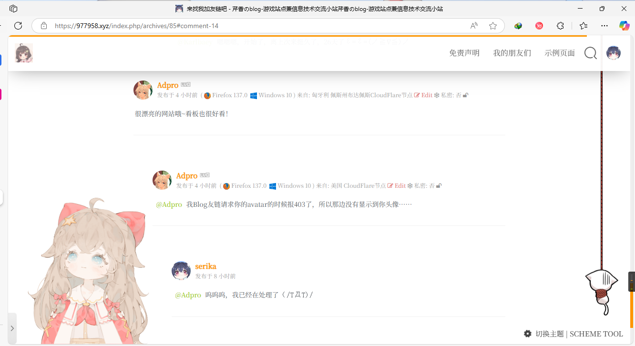Click the SCHEME TOOL link
The image size is (635, 346).
(x=596, y=334)
